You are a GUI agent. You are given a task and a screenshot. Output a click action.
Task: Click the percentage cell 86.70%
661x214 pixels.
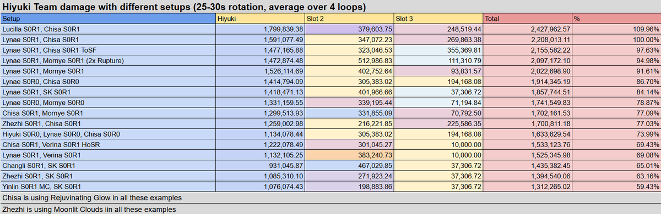pyautogui.click(x=616, y=82)
